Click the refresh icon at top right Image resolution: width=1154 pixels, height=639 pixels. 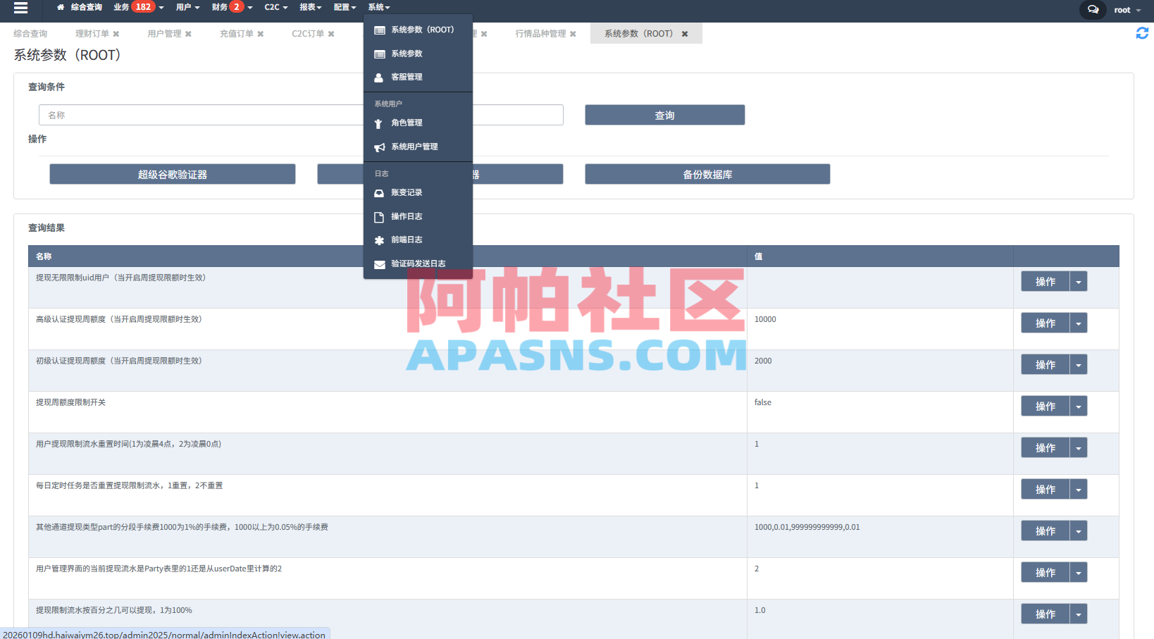click(1142, 33)
